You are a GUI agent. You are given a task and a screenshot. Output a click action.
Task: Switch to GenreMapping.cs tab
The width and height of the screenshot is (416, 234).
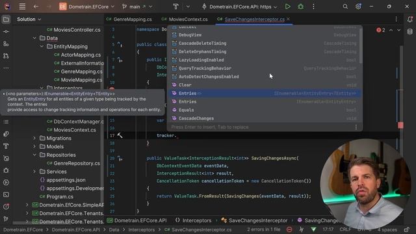tap(129, 19)
